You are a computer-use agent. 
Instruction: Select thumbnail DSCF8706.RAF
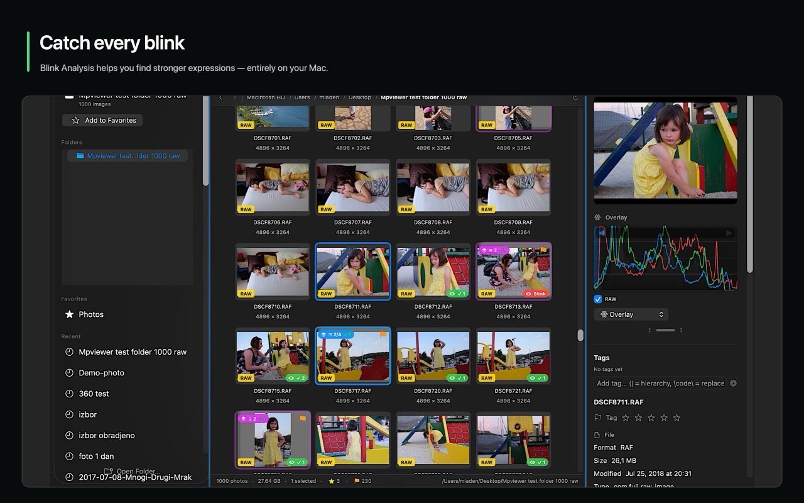[273, 188]
